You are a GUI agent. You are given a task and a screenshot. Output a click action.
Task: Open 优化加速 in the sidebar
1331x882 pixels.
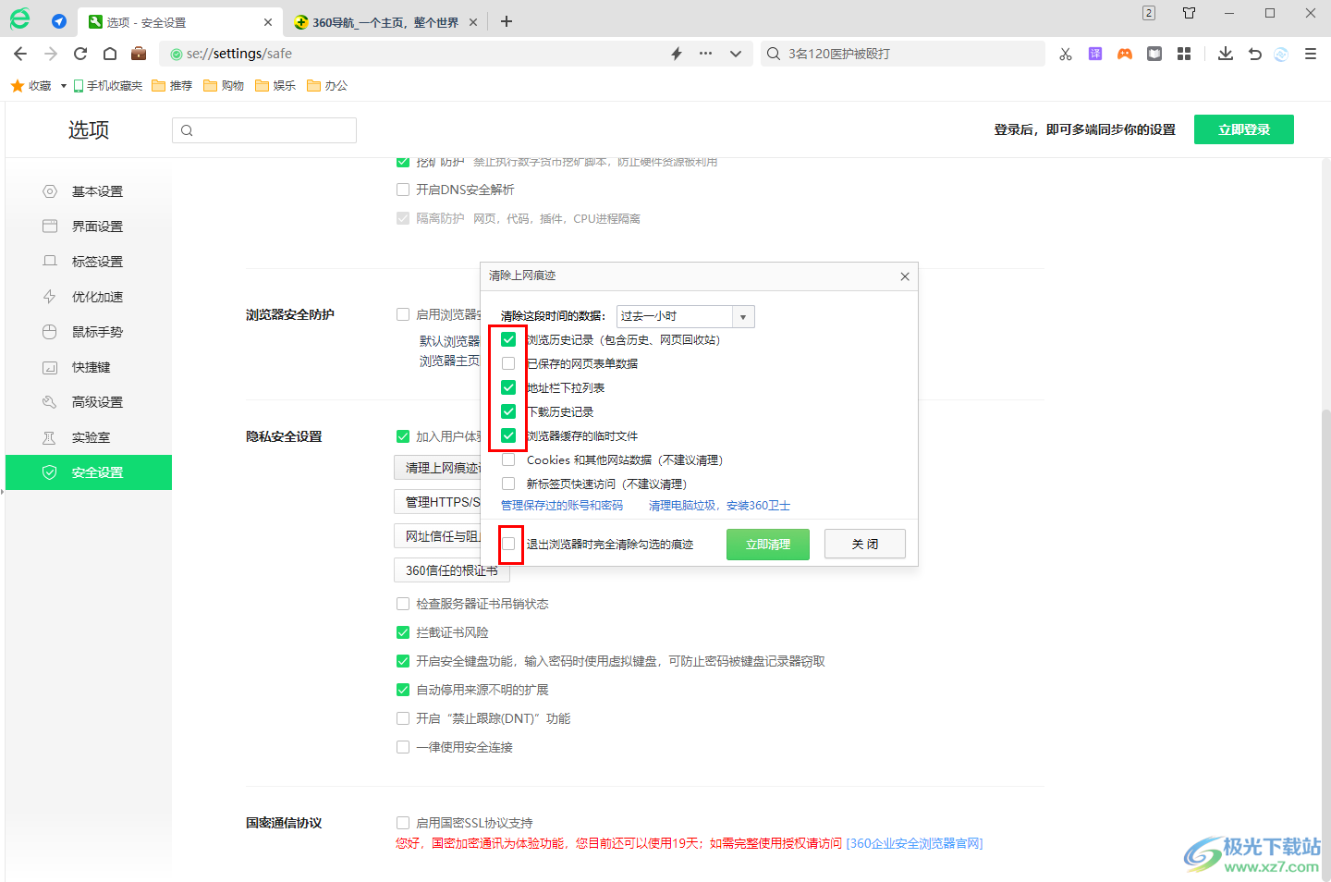pyautogui.click(x=89, y=297)
